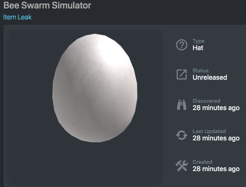Click the white egg thumbnail image
Screen dimensions: 246x187
click(x=95, y=88)
